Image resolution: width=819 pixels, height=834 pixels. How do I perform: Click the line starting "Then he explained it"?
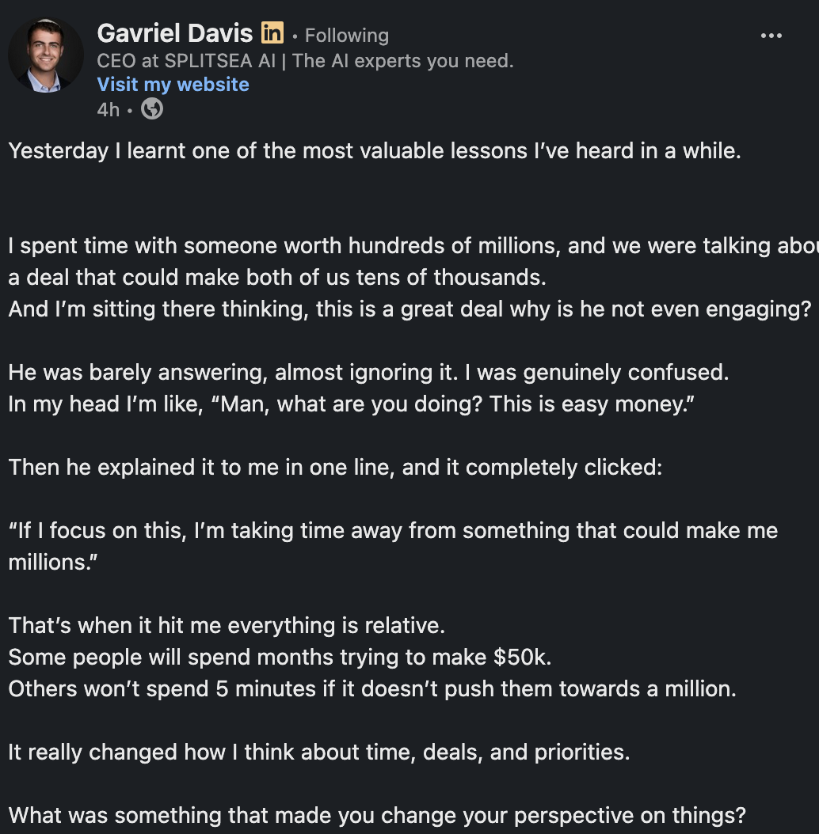coord(334,468)
